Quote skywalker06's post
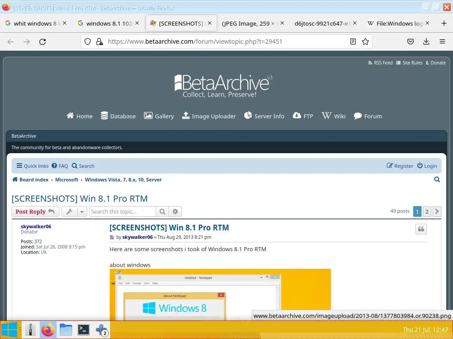 [x=421, y=229]
